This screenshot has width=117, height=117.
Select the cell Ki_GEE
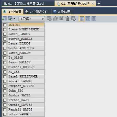click(26, 72)
